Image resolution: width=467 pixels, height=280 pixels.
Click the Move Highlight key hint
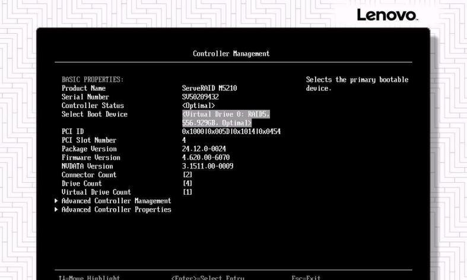89,277
